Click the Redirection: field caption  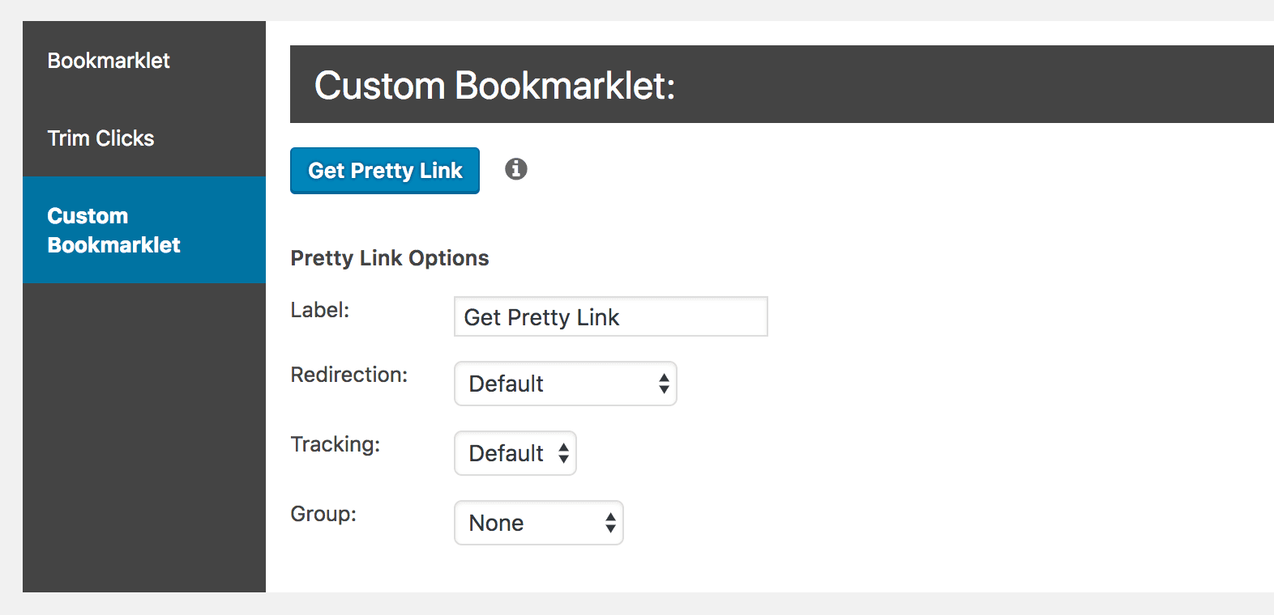tap(349, 375)
